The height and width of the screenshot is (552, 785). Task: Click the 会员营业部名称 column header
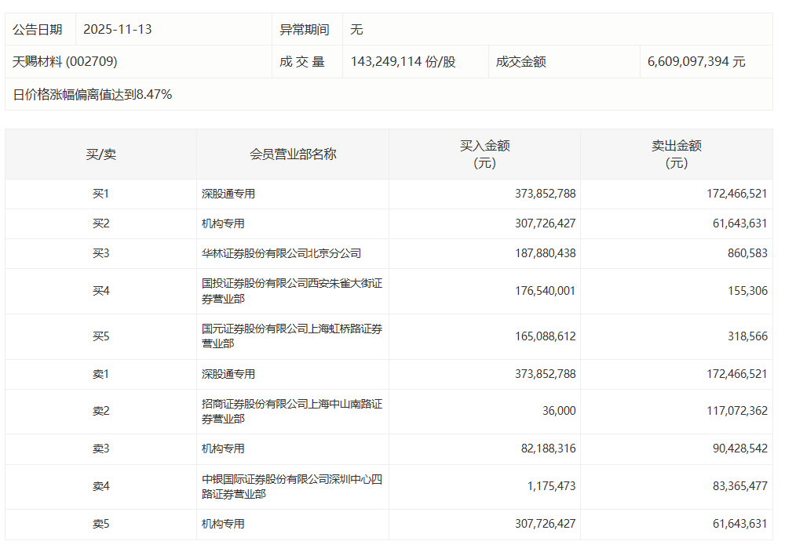(x=293, y=154)
